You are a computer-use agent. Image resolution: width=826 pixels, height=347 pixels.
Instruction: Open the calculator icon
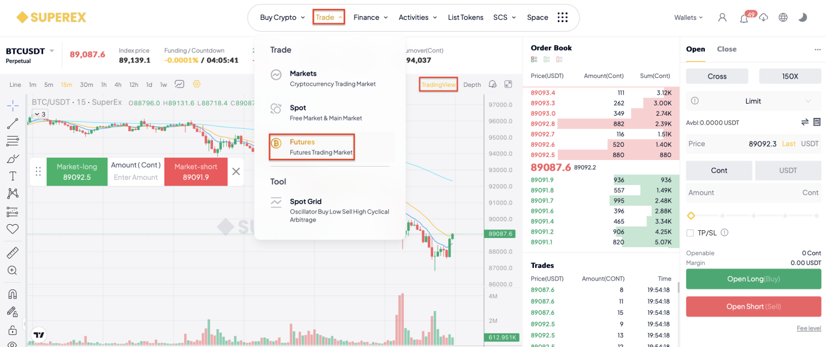click(x=816, y=122)
